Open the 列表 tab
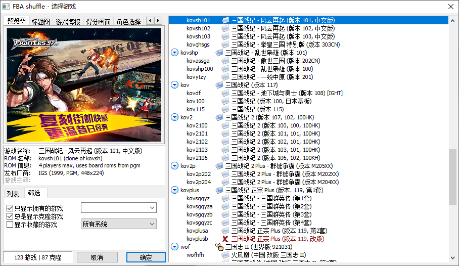Screen dimensions: 459x266 (14, 194)
